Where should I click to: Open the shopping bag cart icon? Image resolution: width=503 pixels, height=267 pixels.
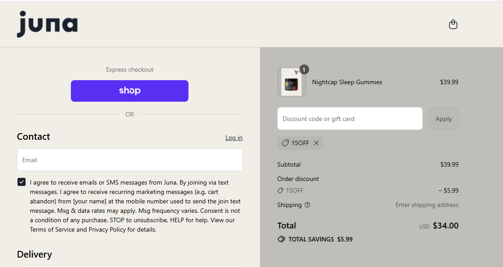tap(453, 24)
